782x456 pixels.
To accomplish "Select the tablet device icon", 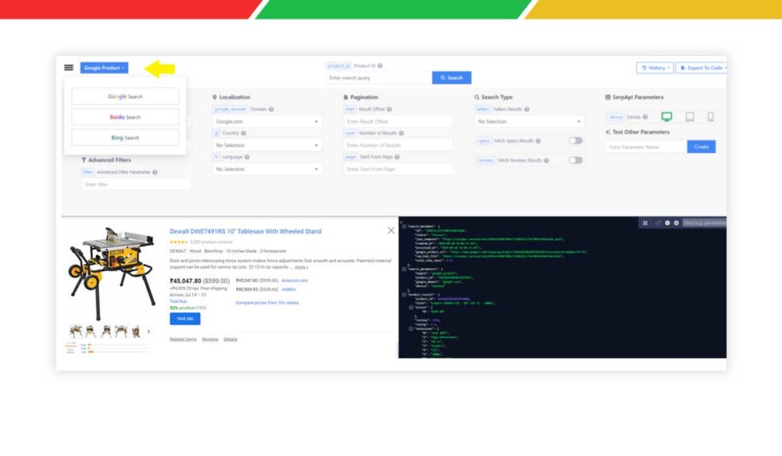I will point(689,117).
